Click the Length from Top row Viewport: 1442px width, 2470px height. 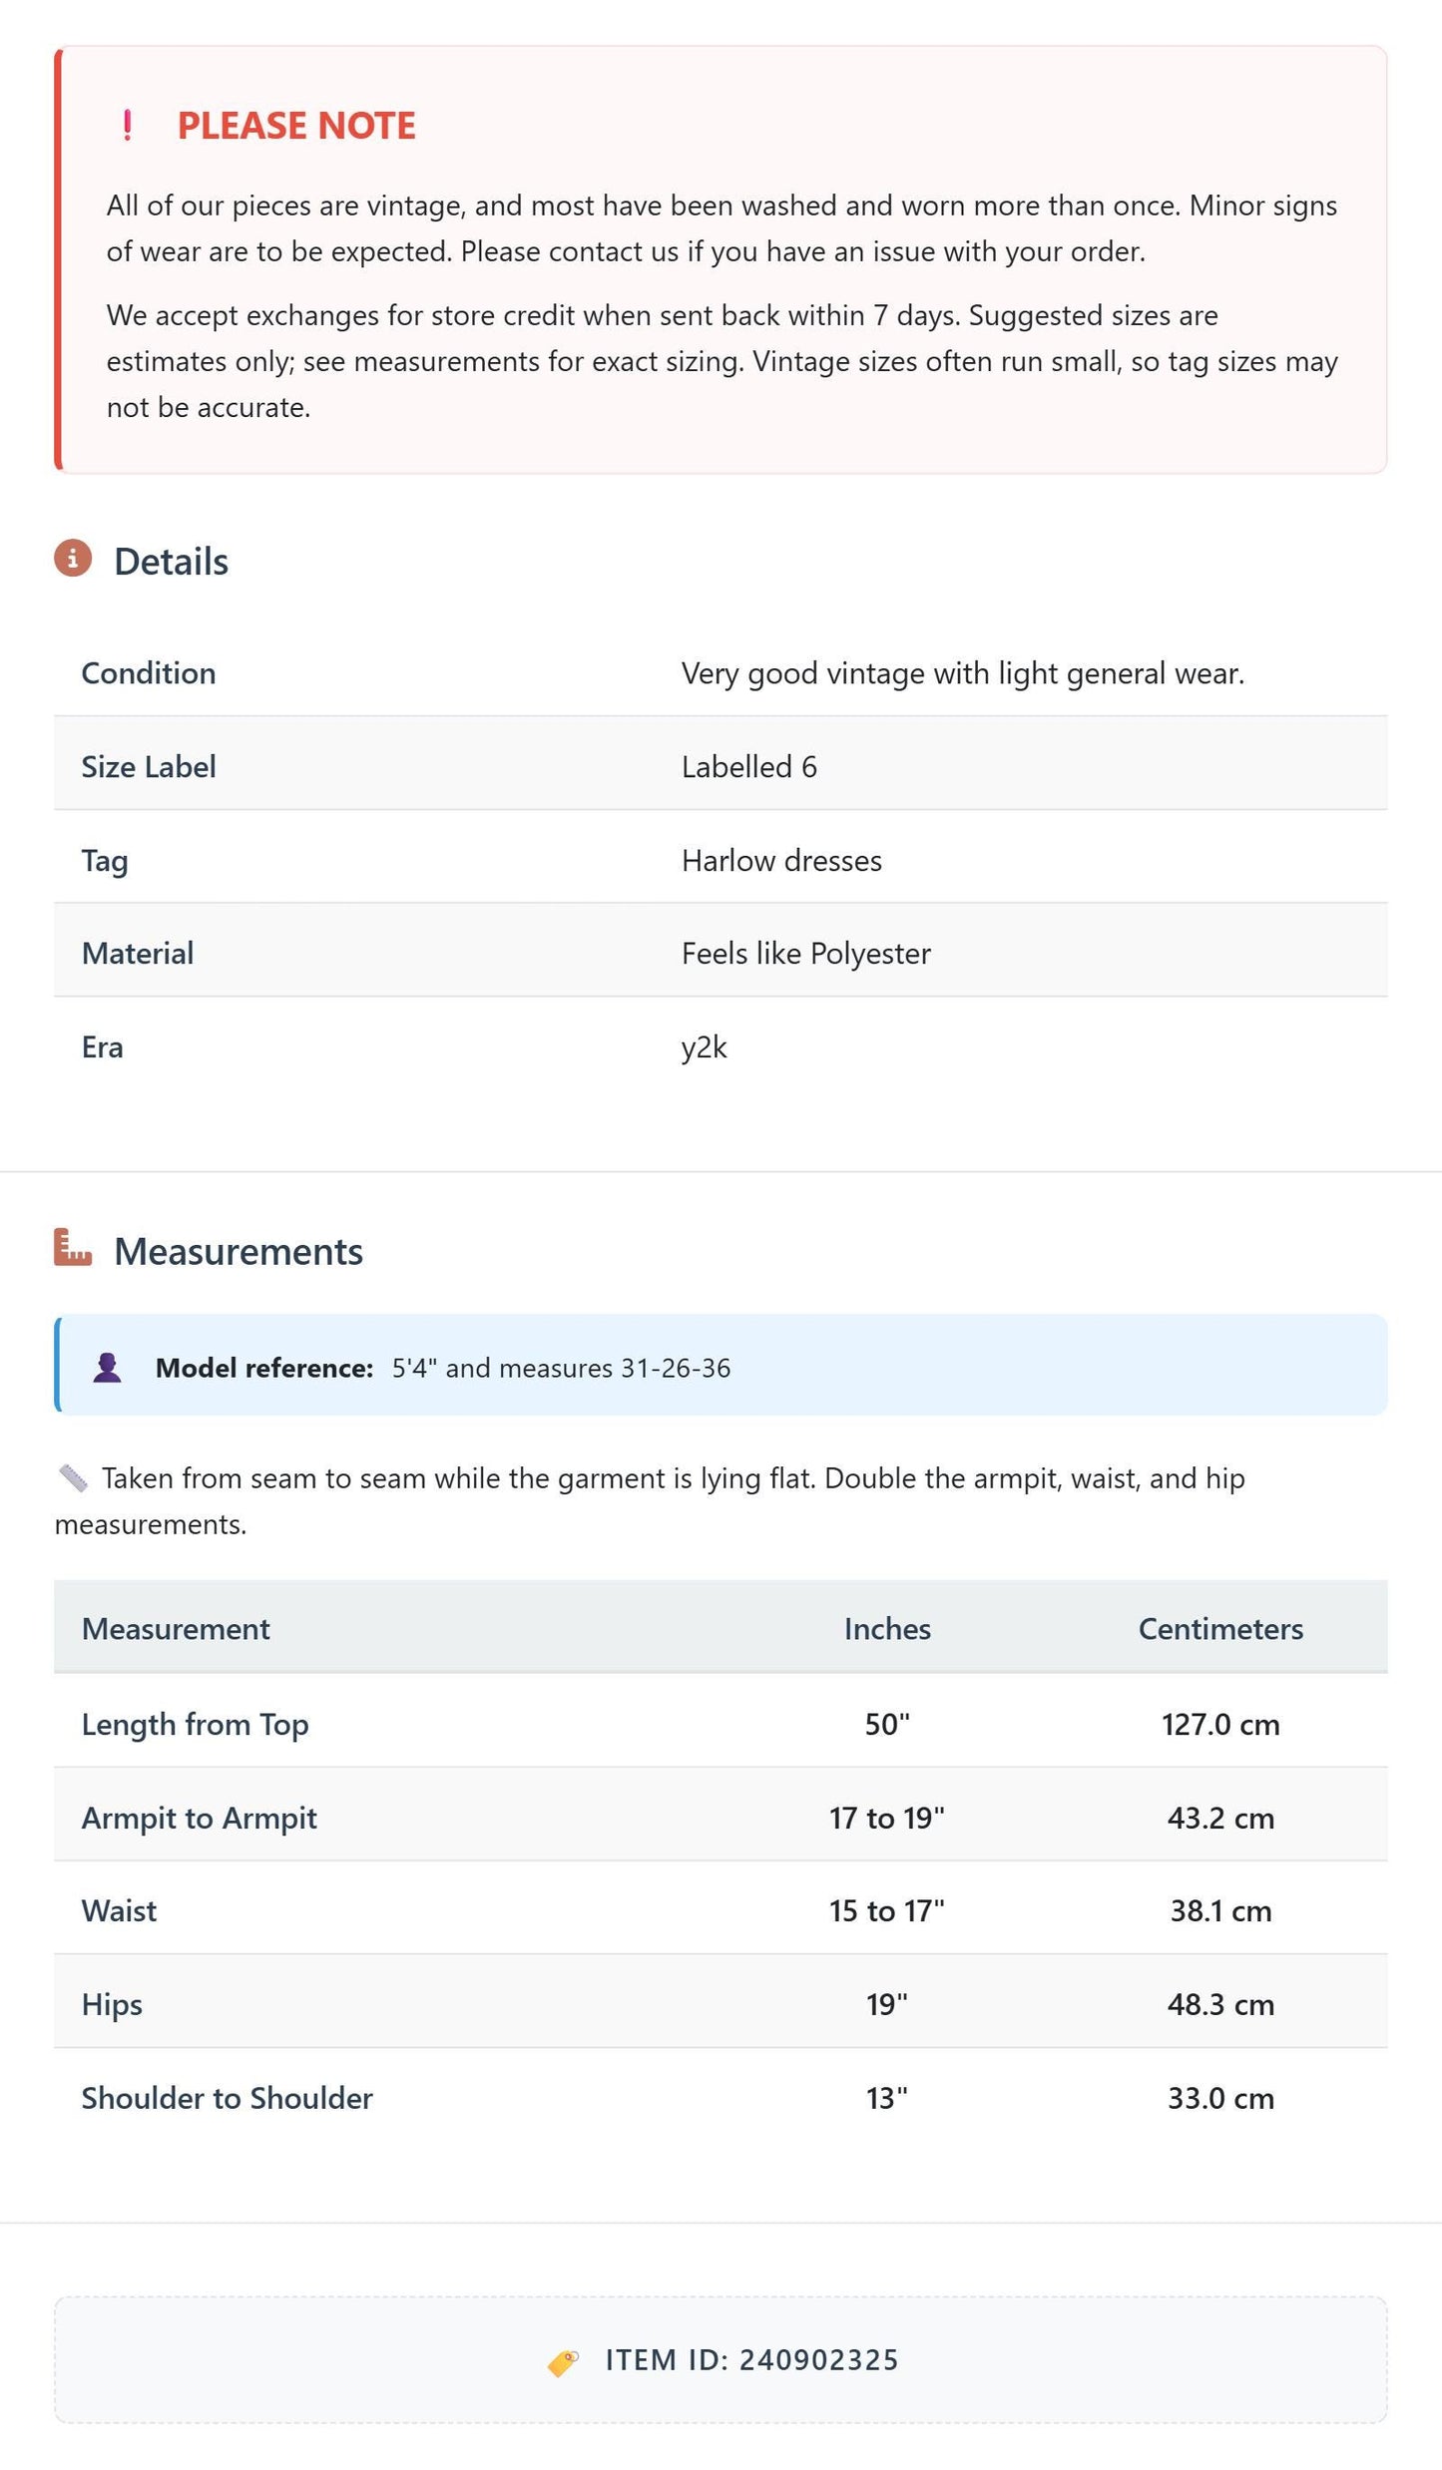(721, 1723)
